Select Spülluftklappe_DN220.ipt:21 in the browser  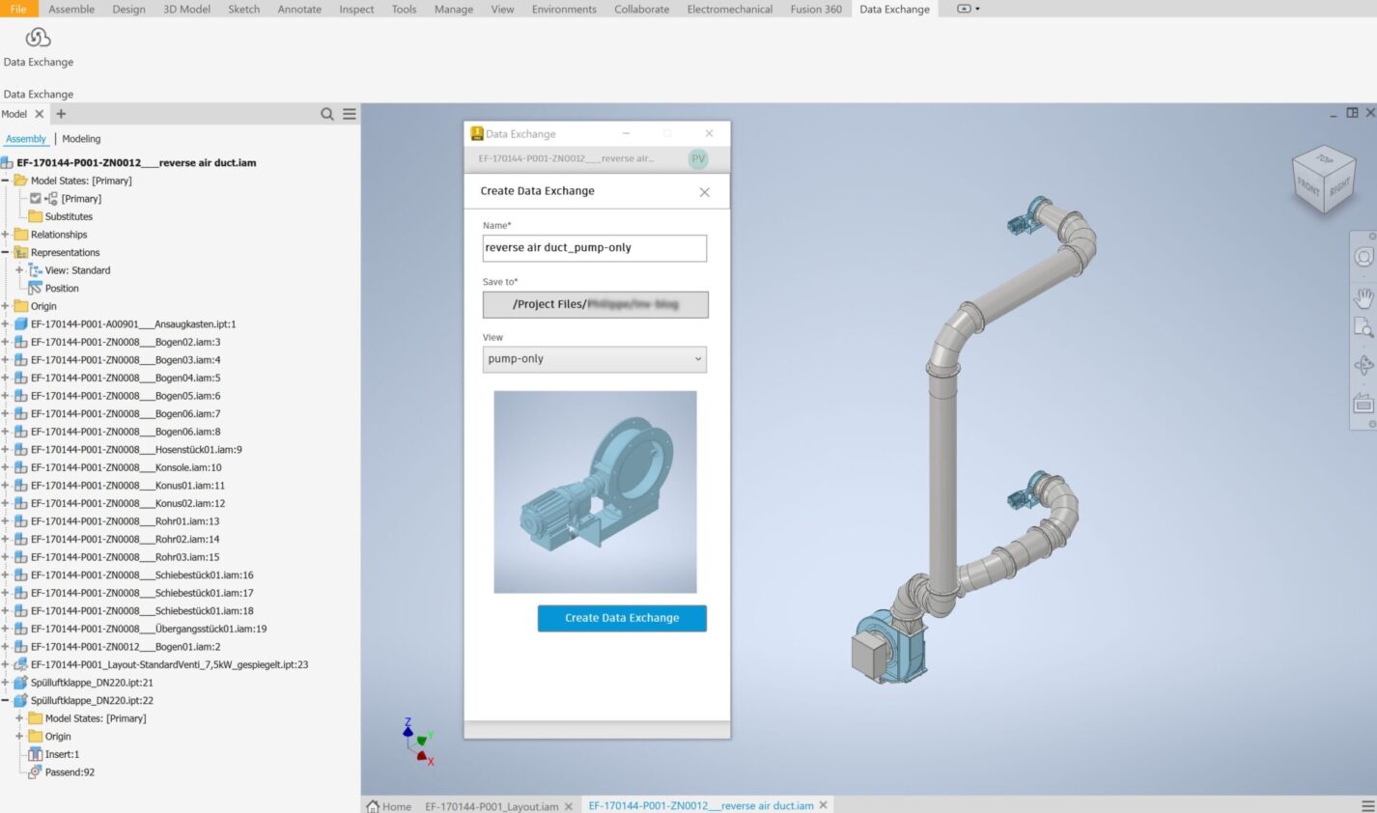(x=92, y=683)
